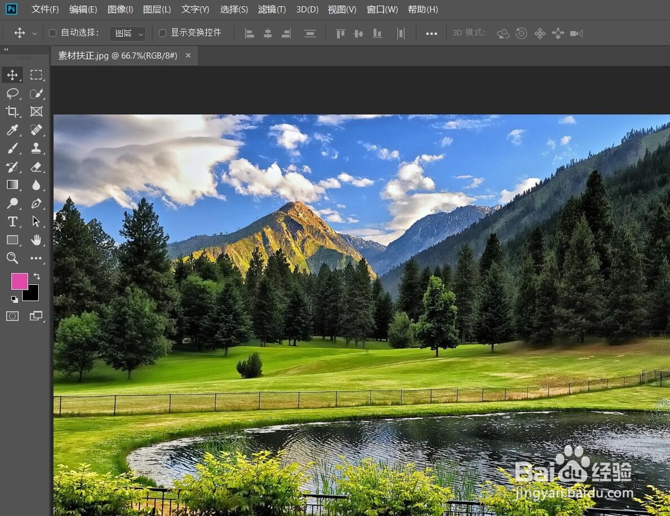Swap foreground and background colors
The image size is (670, 516).
coord(37,276)
